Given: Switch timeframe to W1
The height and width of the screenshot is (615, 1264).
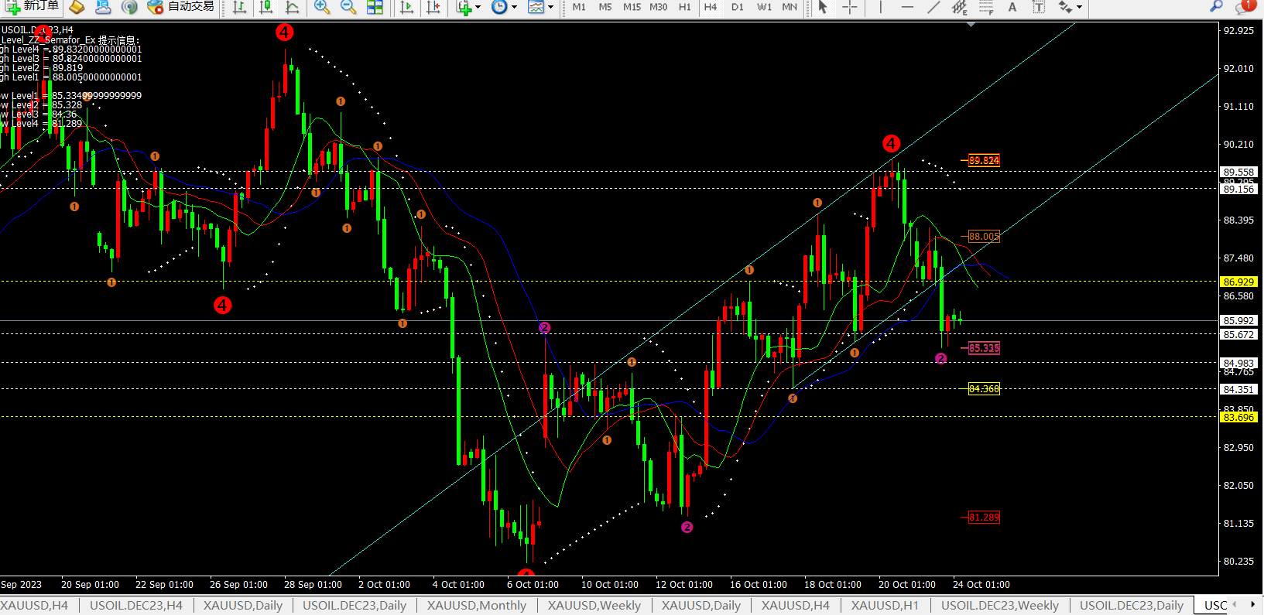Looking at the screenshot, I should 764,7.
